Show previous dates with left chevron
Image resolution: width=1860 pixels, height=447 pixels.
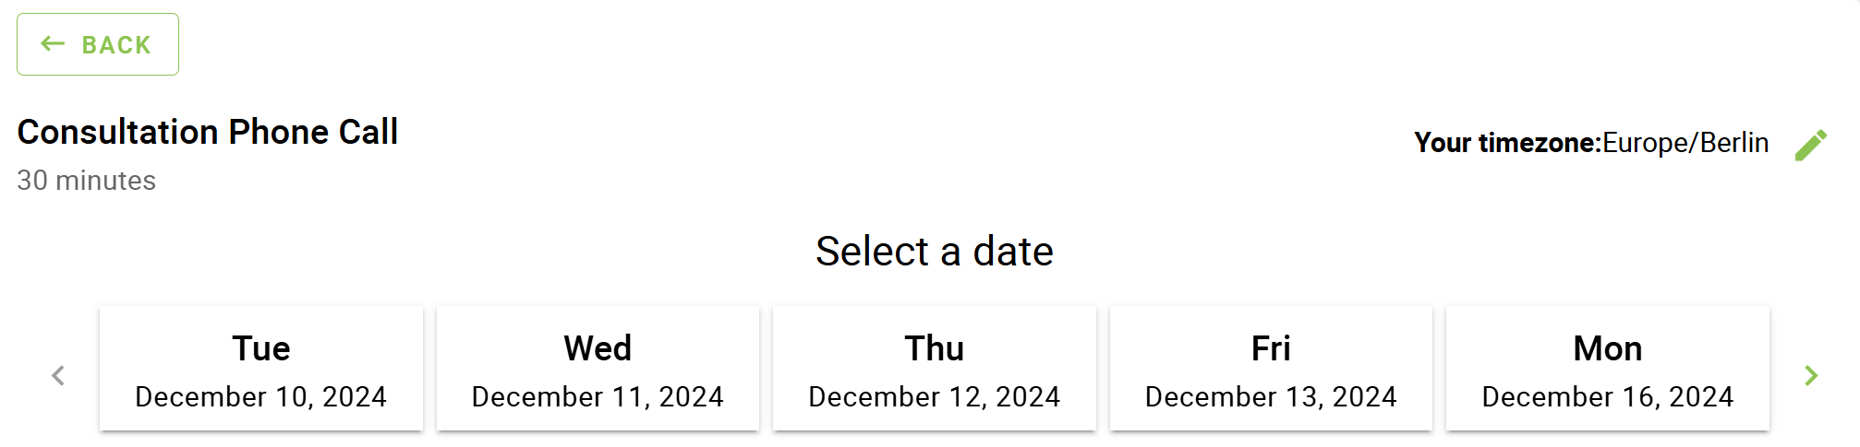point(58,375)
